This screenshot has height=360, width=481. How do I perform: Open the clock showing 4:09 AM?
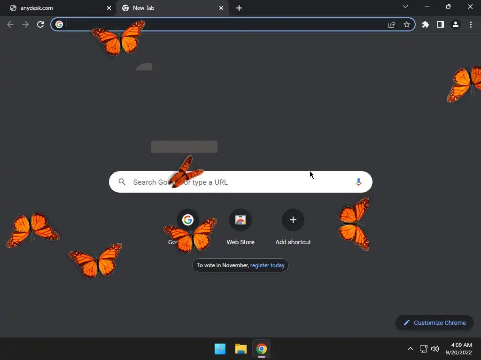pos(458,349)
